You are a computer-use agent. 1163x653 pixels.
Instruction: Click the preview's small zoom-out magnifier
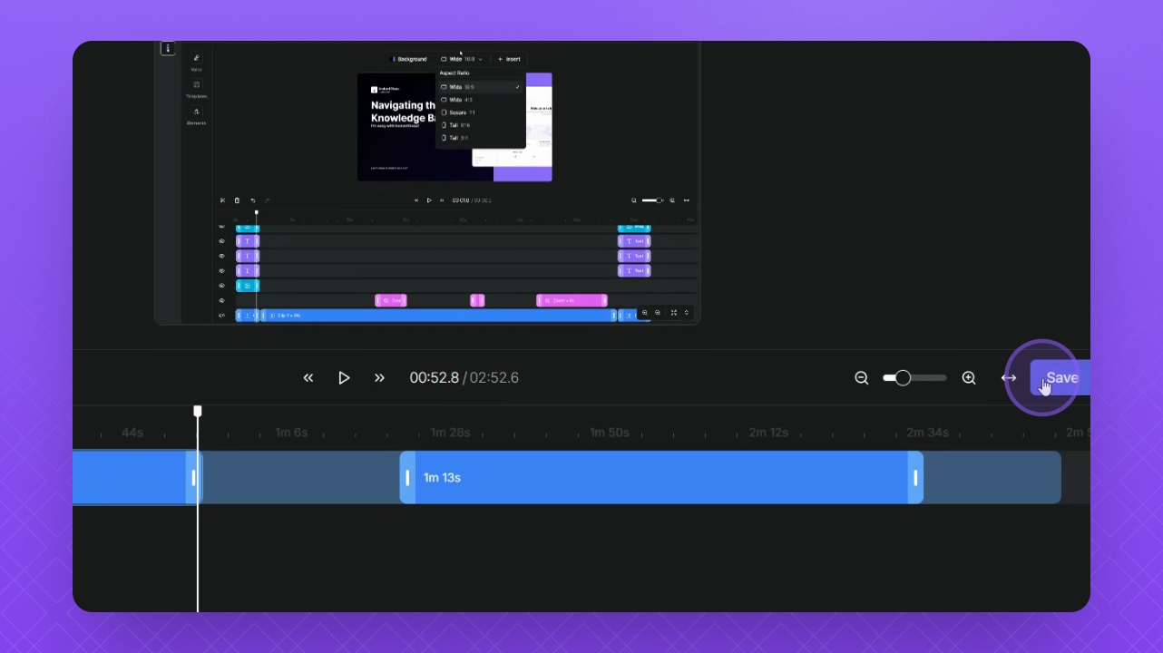pos(633,200)
